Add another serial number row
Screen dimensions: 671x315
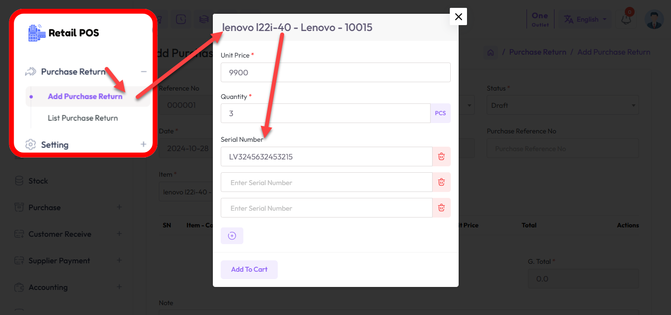[232, 236]
